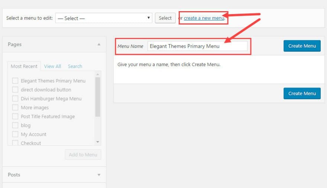
Task: Open the Search tab in Pages
Action: point(75,66)
